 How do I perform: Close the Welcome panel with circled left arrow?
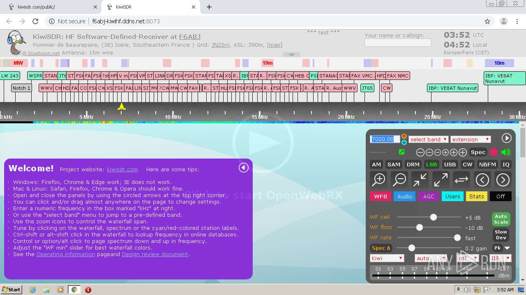[244, 168]
